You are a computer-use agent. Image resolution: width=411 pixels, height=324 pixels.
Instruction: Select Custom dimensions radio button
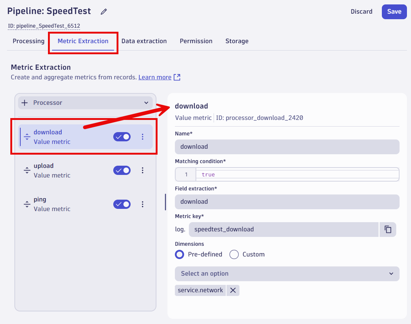234,254
